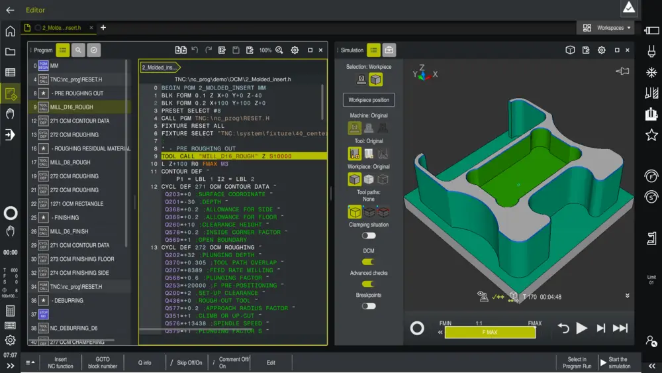Open the search column in Program panel

pos(79,50)
